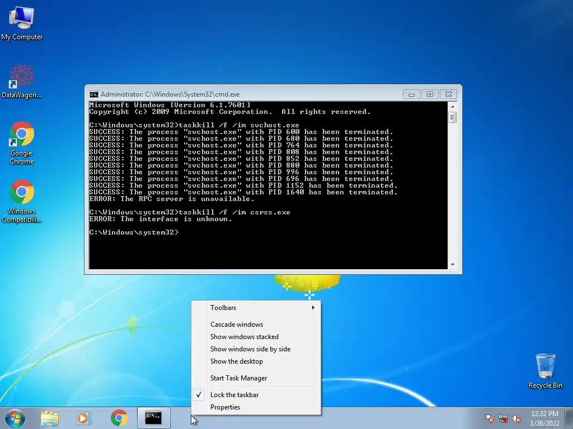Click the 'ERROR: The RPC server is unavailable.' line
The height and width of the screenshot is (429, 573).
click(171, 199)
